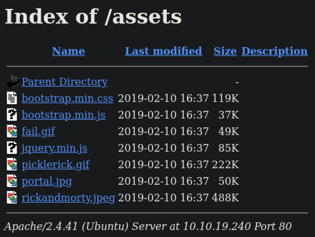This screenshot has height=237, width=315.
Task: Open the jquery.min.js file link
Action: point(54,148)
